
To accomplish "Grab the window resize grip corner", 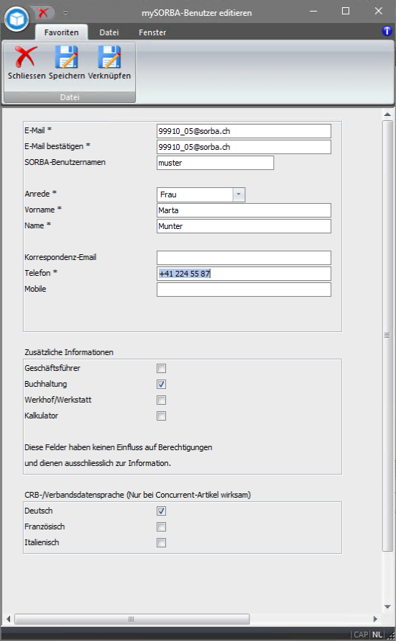I will pos(391,636).
